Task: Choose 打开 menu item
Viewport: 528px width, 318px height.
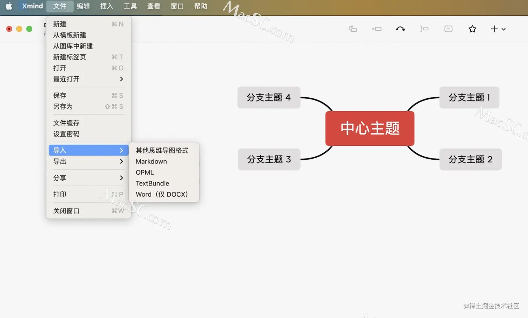Action: click(x=88, y=68)
